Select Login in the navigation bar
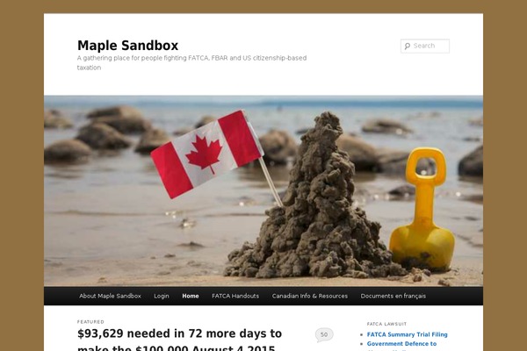The width and height of the screenshot is (527, 351). [x=162, y=296]
